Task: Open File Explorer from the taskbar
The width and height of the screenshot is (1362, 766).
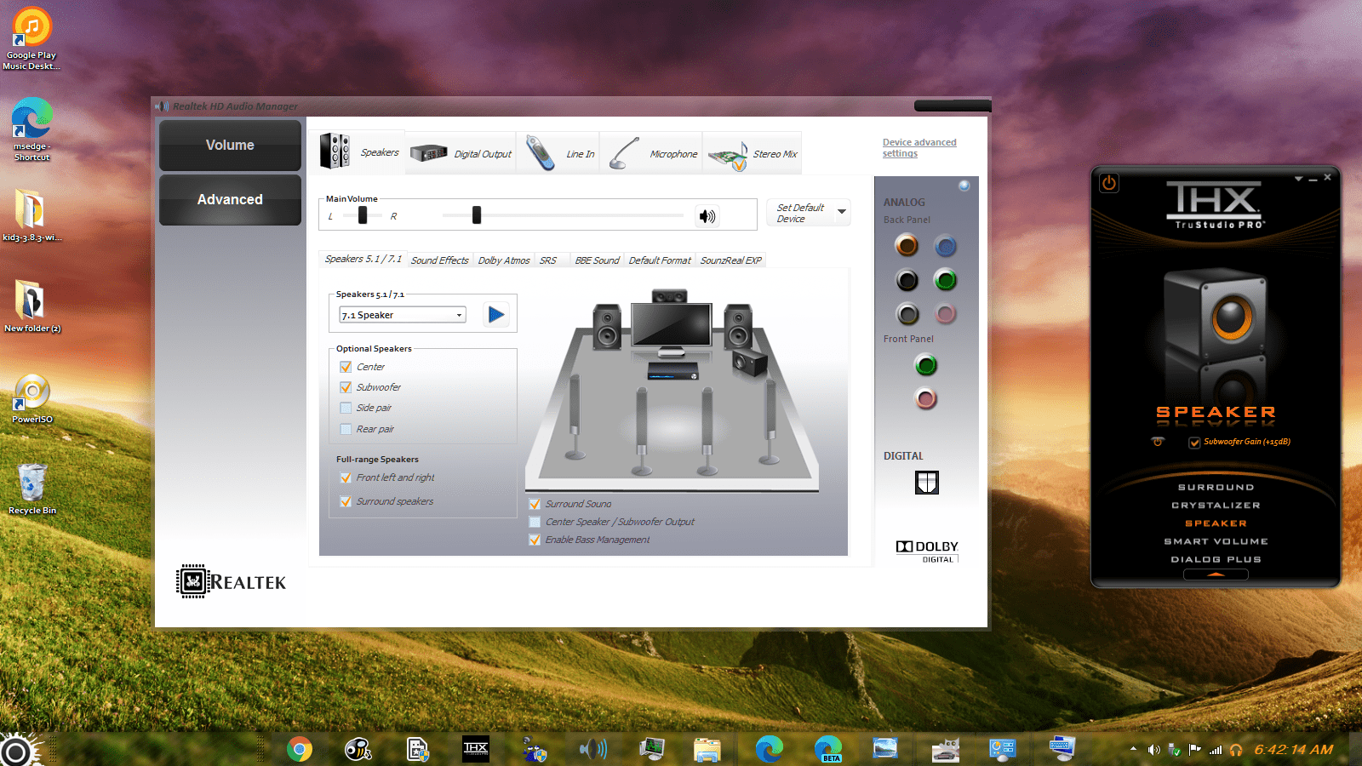Action: pos(707,749)
